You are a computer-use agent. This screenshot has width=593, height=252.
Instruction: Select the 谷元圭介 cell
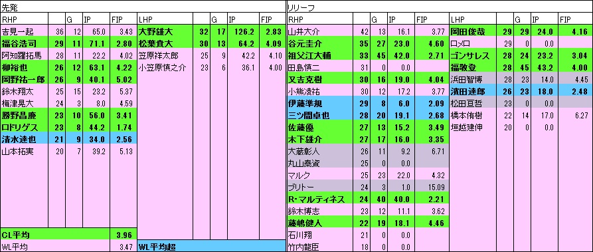tap(319, 43)
